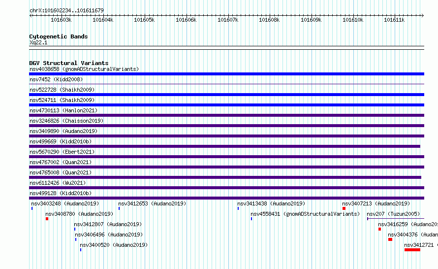Click the red marker under nsv3404376
Viewport: 438px width, 269px height.
point(390,239)
